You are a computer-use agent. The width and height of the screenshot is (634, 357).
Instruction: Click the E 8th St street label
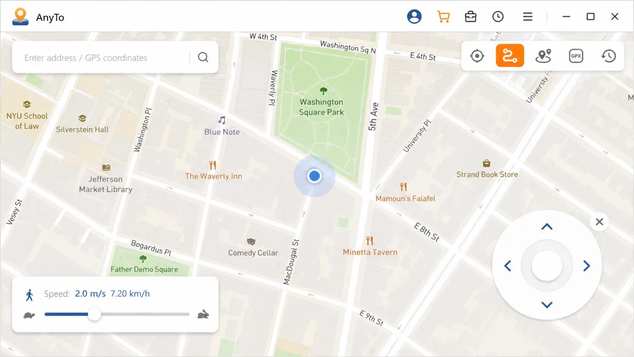click(x=427, y=232)
